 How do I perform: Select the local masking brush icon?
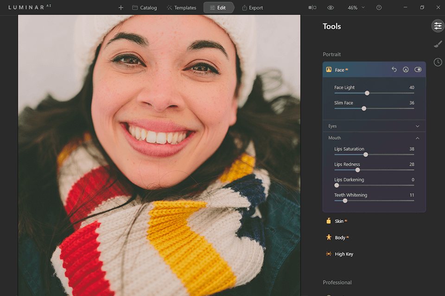point(438,44)
